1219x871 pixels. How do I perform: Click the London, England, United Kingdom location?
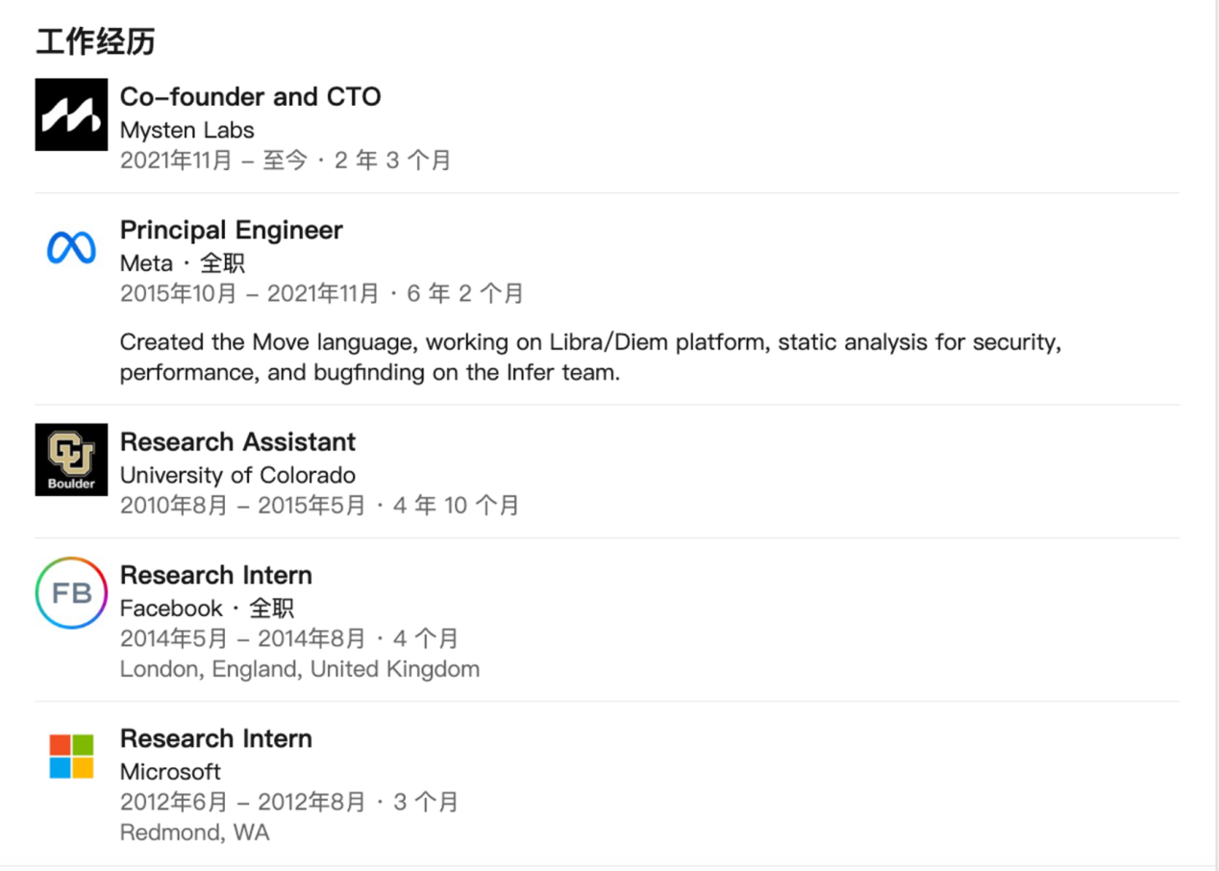[x=299, y=669]
